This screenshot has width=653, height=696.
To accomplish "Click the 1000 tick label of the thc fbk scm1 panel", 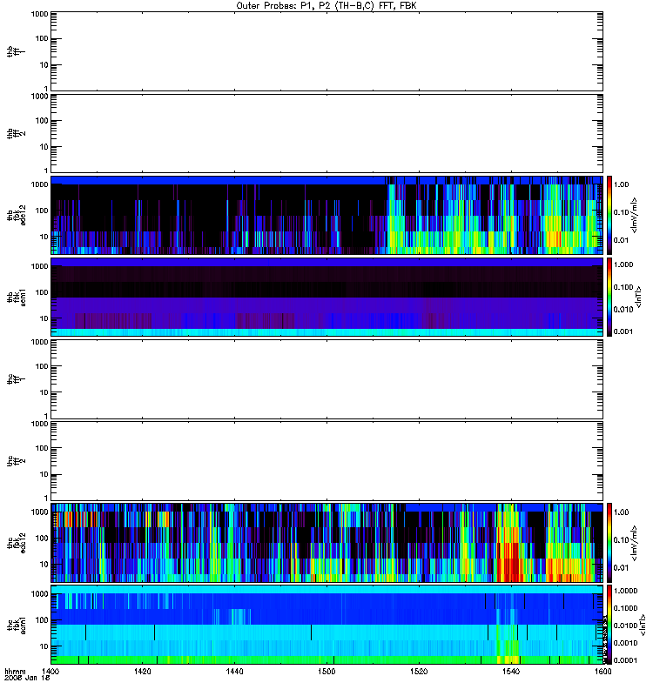I will click(39, 594).
